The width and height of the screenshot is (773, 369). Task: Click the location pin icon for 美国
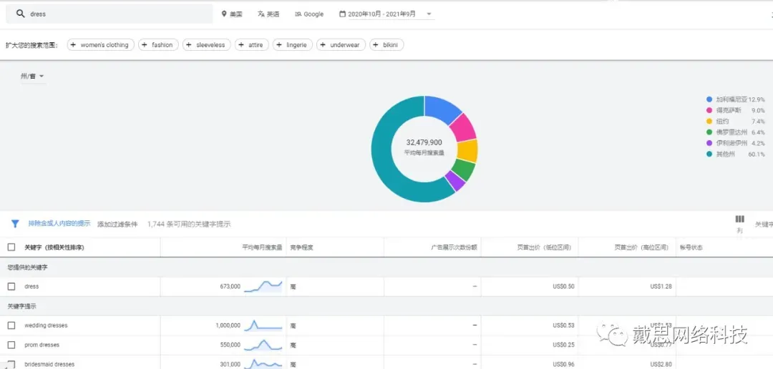224,14
